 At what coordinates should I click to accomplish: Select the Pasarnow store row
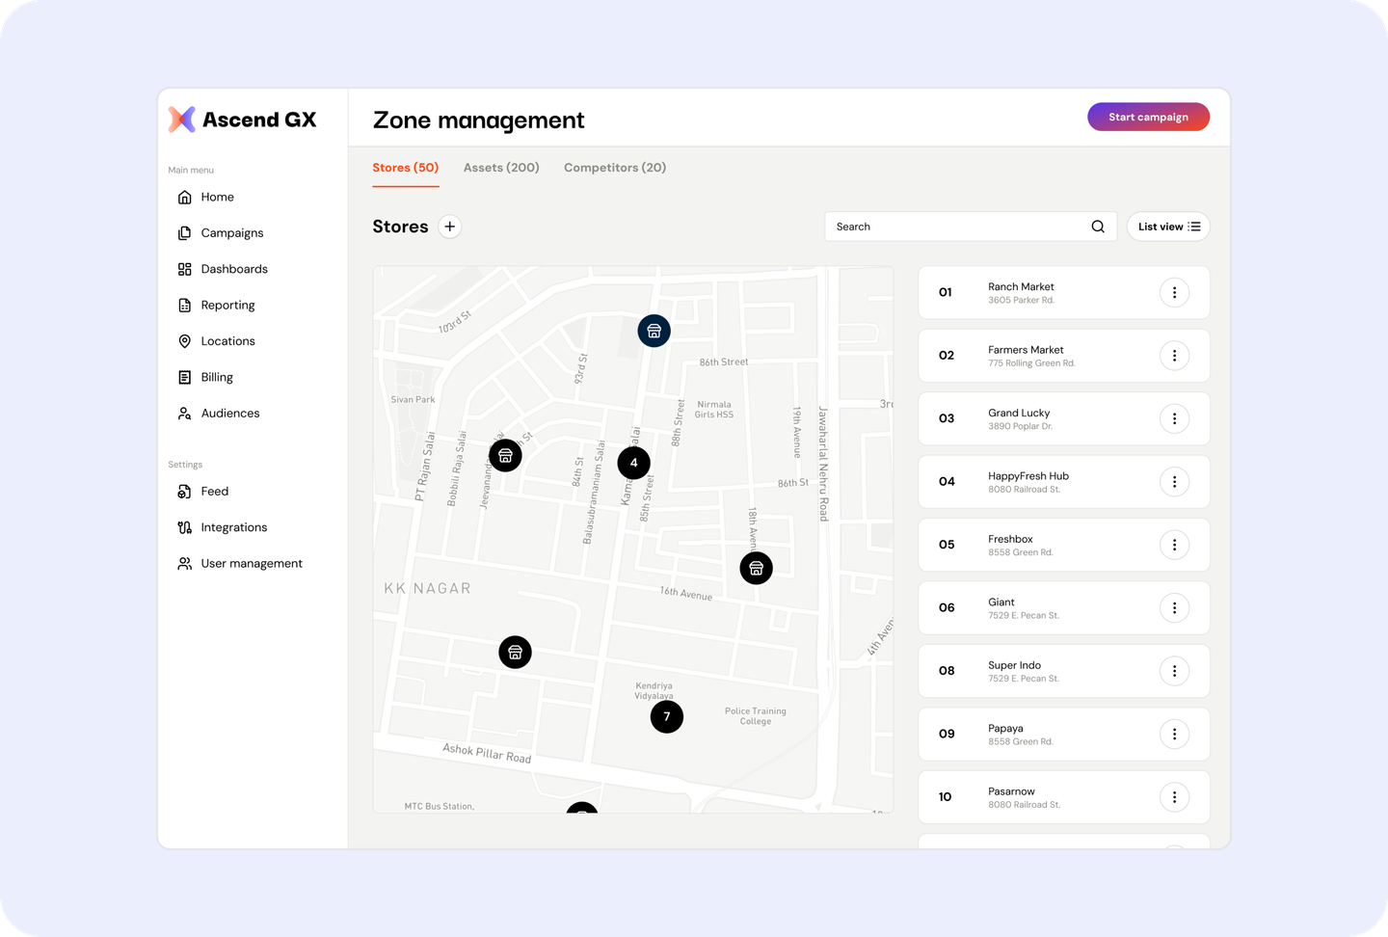coord(1064,797)
